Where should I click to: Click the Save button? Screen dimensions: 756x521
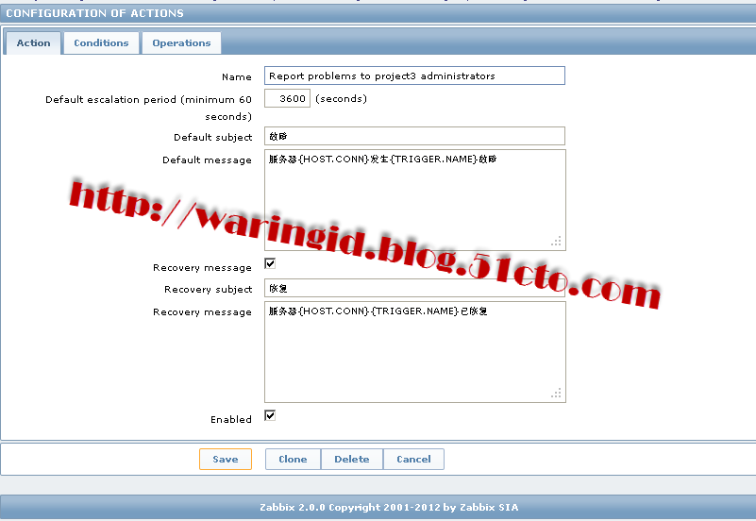(226, 459)
